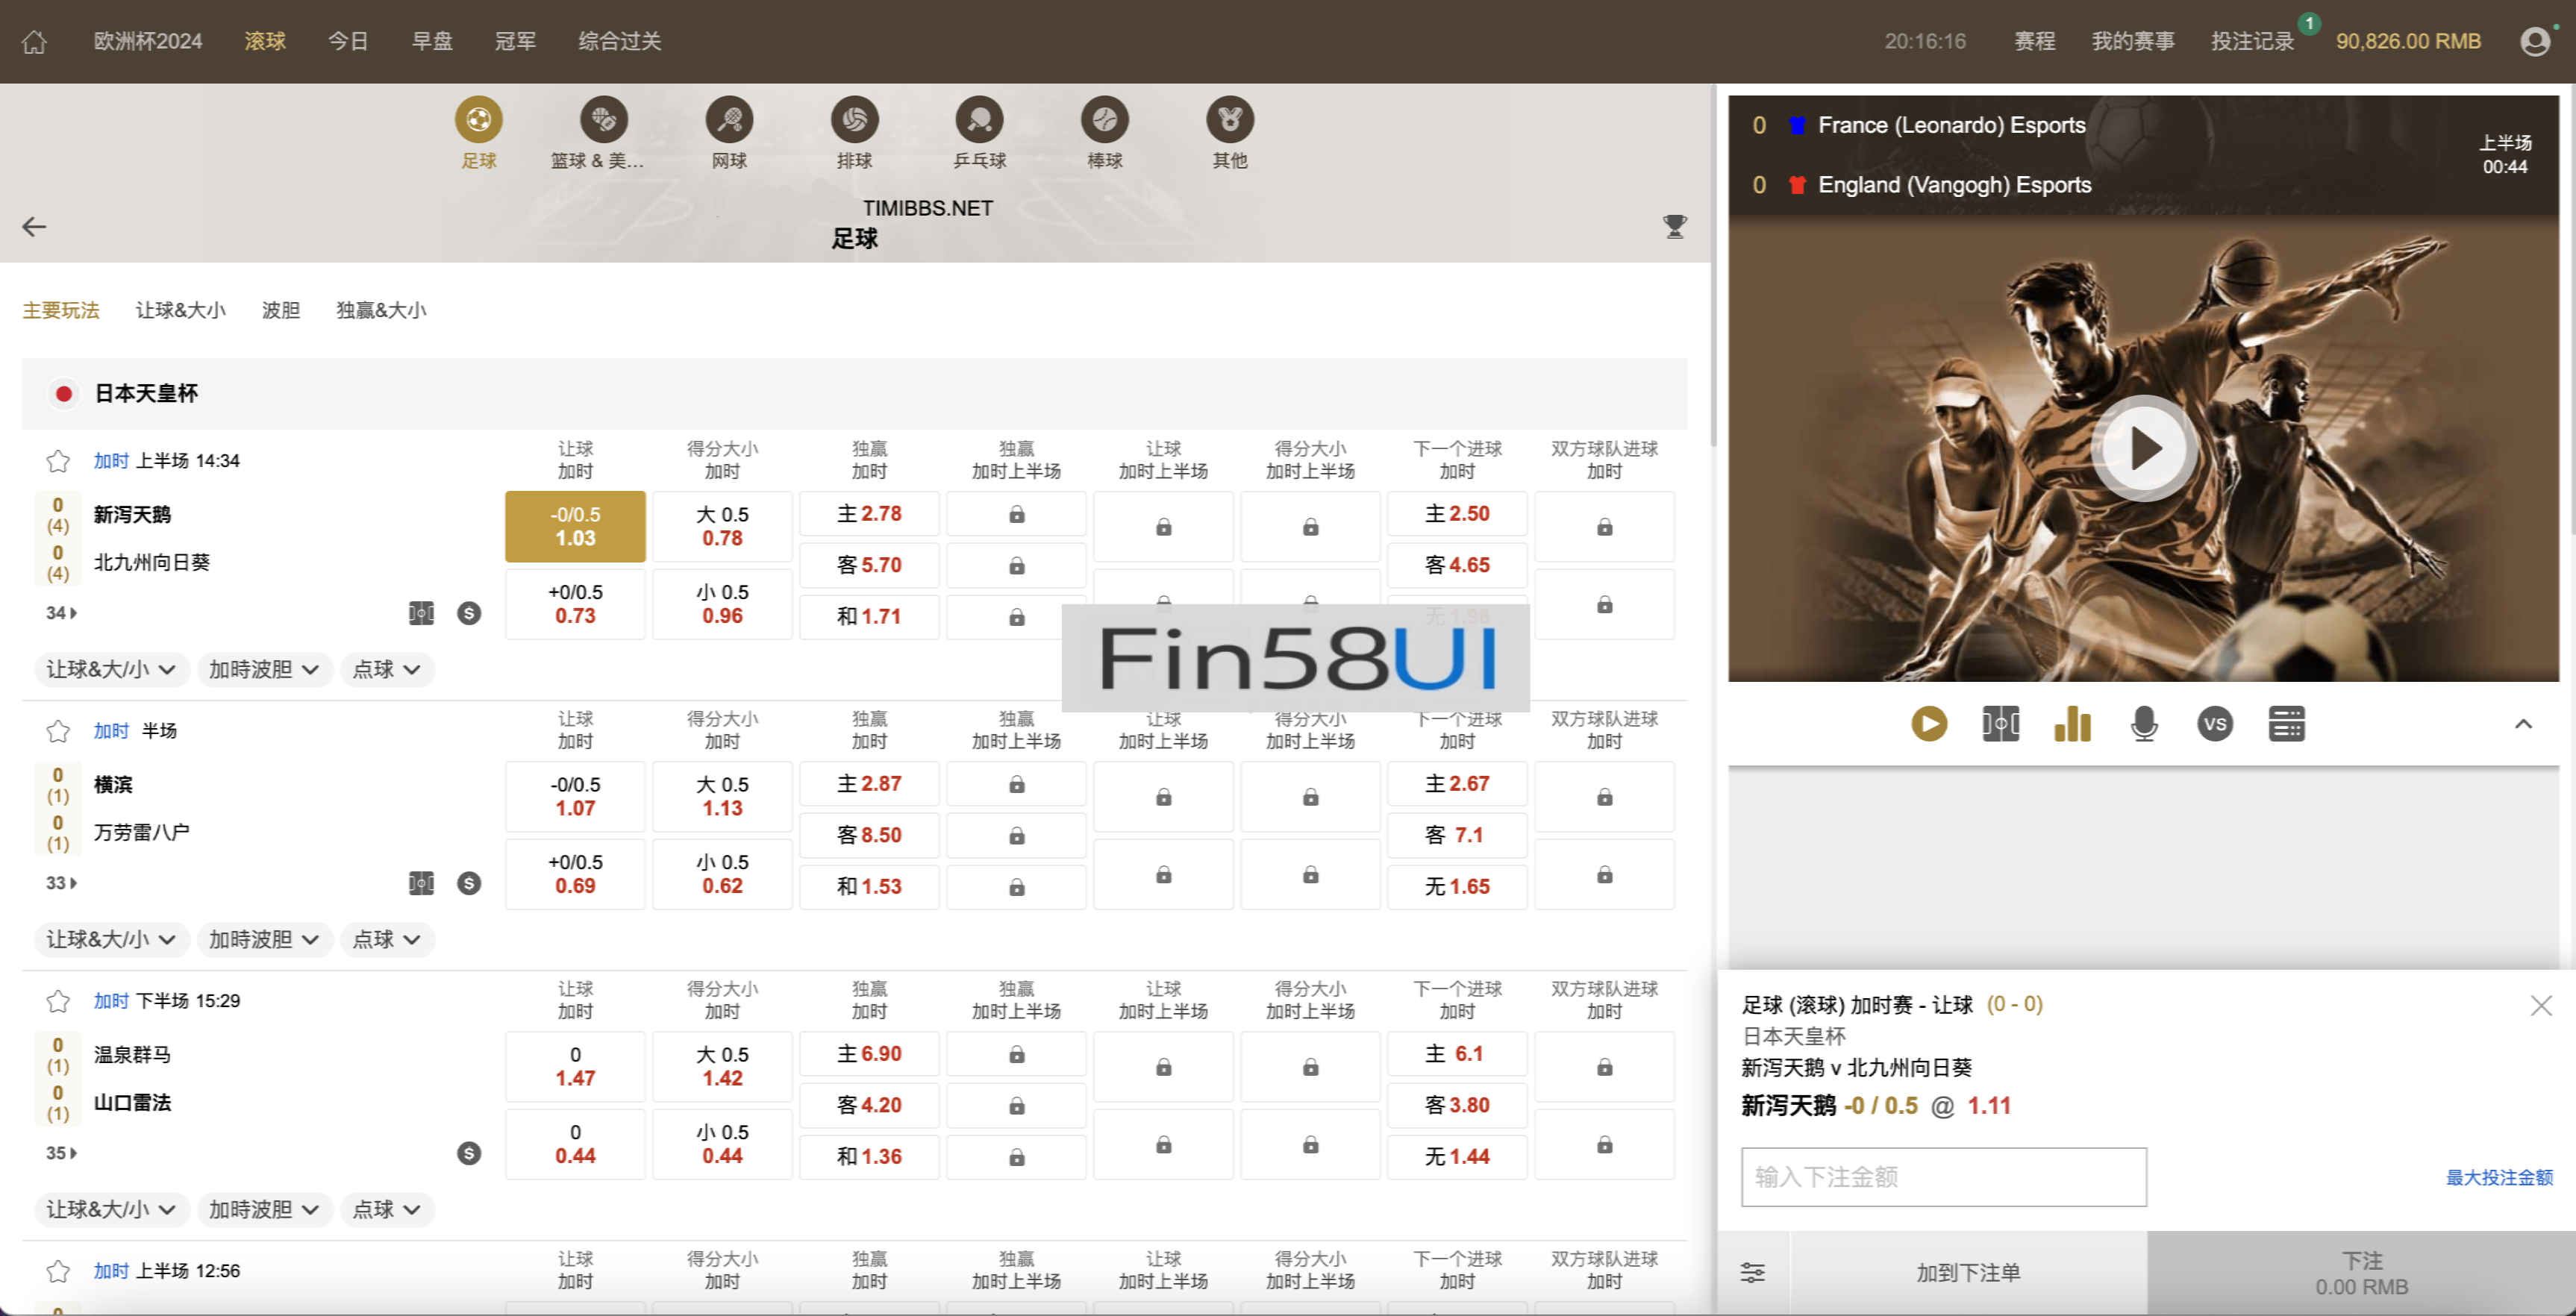The image size is (2576, 1316).
Task: Star the 温泉群马 vs 山口雷法 match
Action: click(x=58, y=1001)
